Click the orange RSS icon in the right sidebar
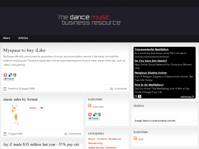 135,138
